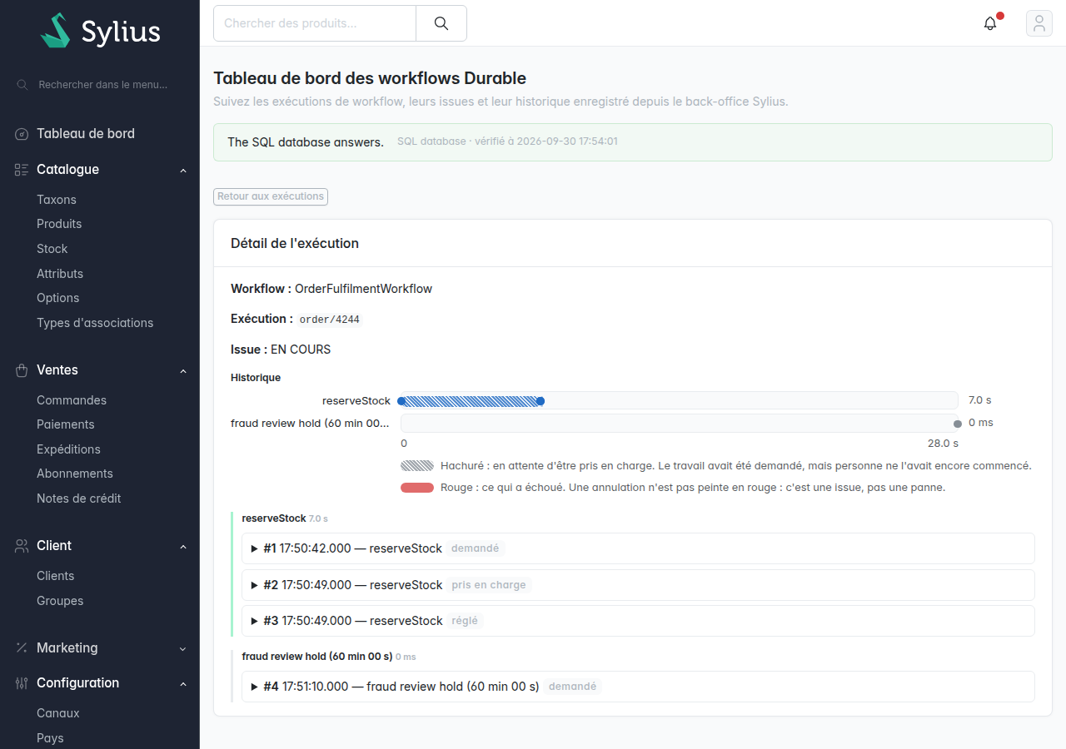Click the fraud review hold grey marker
This screenshot has height=749, width=1066.
point(958,424)
